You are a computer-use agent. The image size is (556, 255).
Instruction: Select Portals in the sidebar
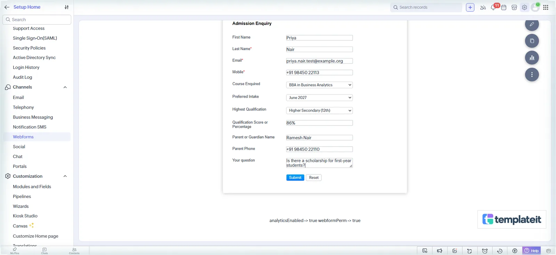20,166
